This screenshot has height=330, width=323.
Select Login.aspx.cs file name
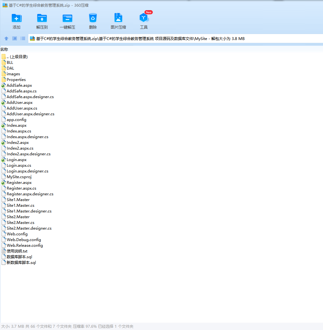point(19,165)
